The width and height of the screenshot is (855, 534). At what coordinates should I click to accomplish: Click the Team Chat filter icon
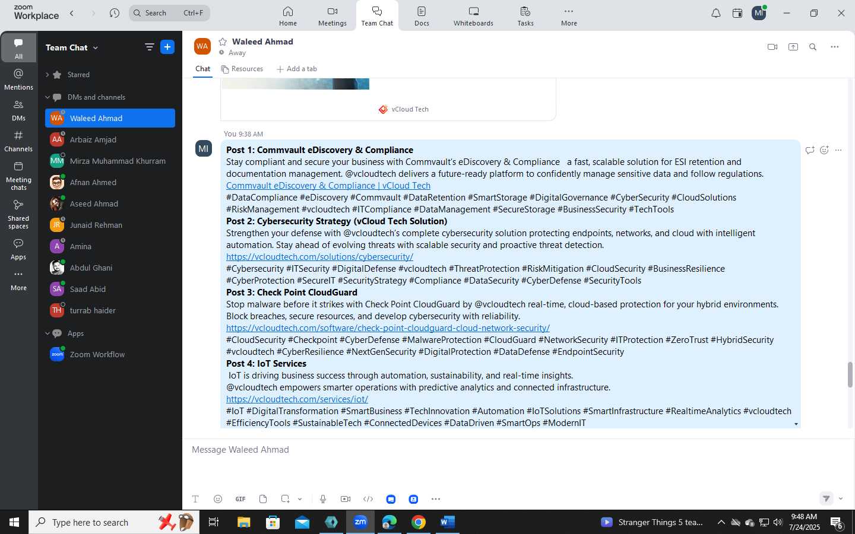click(149, 47)
